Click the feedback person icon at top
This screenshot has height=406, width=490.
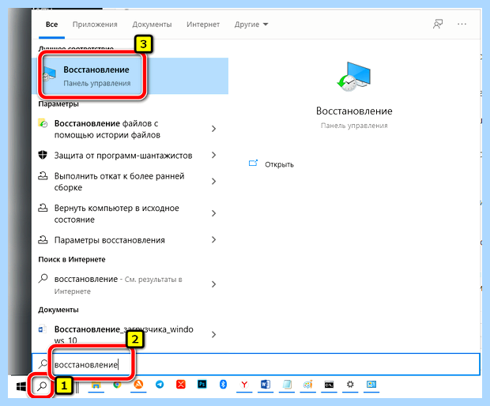click(438, 24)
